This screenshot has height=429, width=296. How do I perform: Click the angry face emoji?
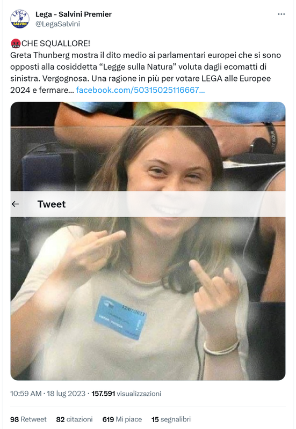16,43
